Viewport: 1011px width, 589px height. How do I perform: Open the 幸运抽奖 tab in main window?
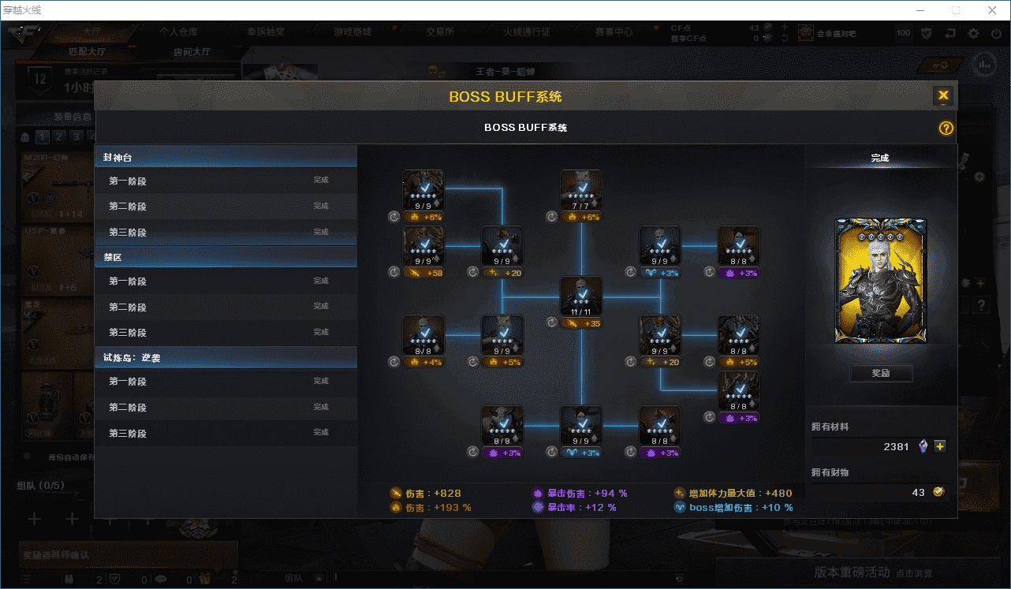[266, 32]
